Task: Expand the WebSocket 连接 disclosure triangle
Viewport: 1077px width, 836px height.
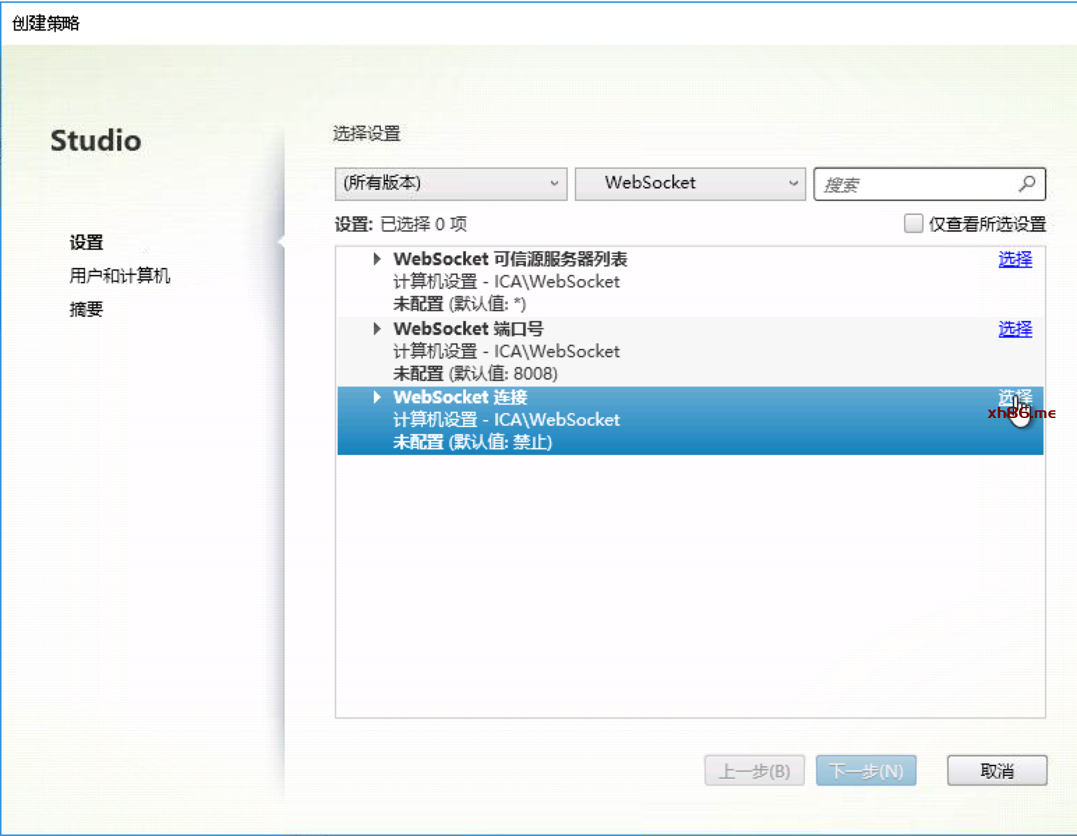Action: click(377, 397)
